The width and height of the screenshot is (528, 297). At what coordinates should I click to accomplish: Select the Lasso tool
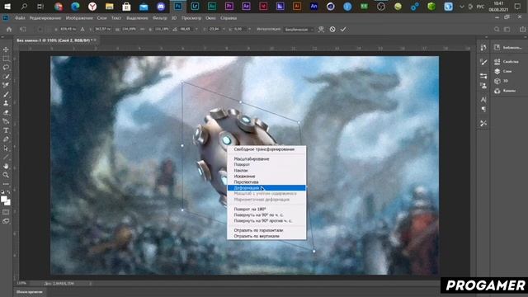point(6,68)
